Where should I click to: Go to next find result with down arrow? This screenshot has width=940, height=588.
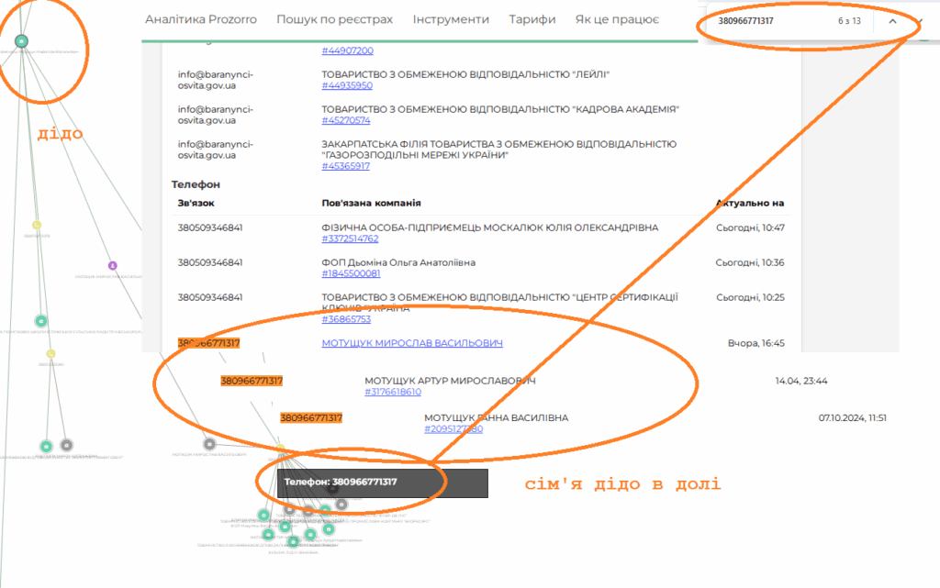click(920, 21)
